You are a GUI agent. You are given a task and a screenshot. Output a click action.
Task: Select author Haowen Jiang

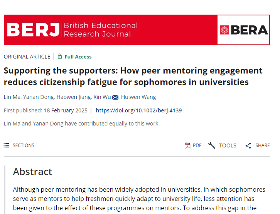[x=74, y=97]
